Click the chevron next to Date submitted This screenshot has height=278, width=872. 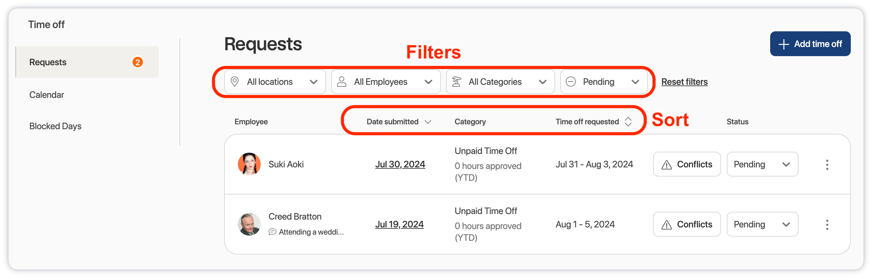428,122
